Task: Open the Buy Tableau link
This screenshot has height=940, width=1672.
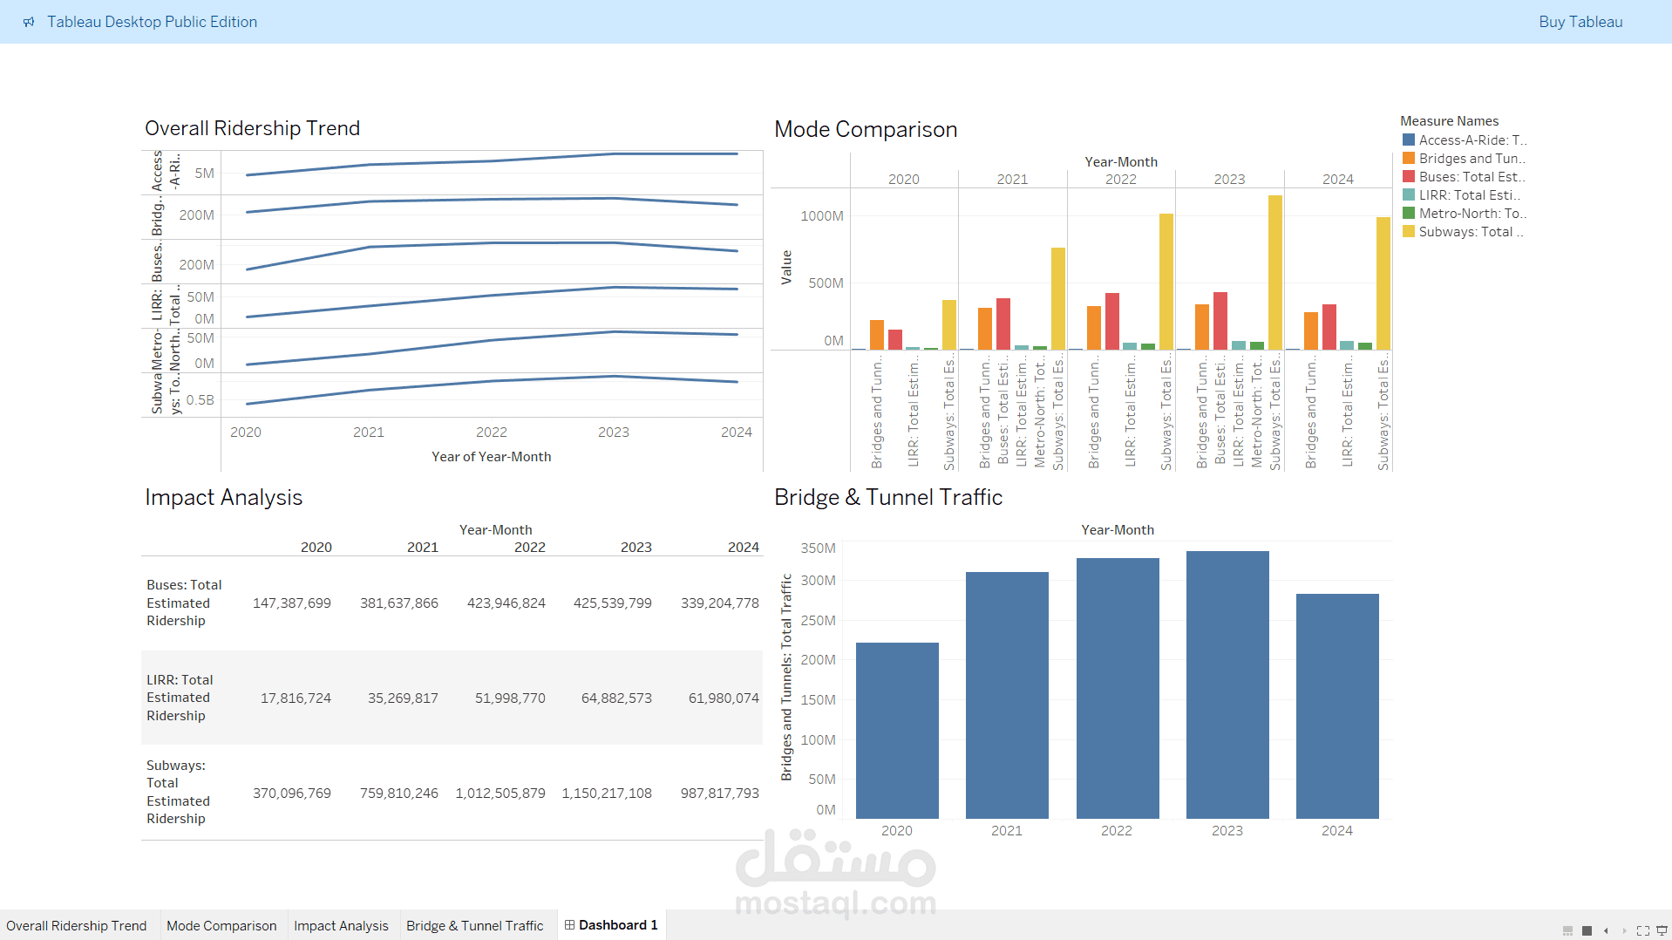Action: 1580,22
